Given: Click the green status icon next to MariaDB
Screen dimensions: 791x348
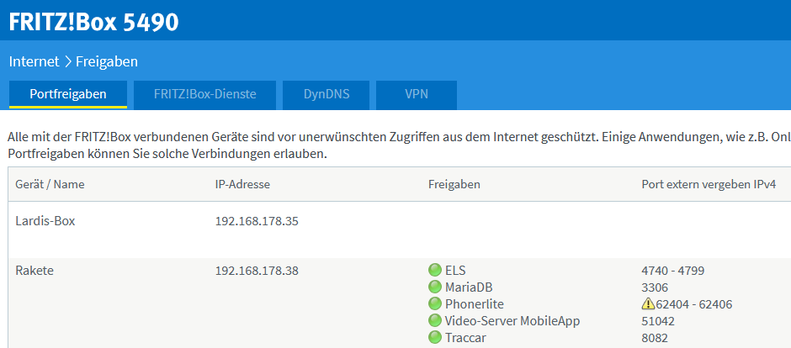Looking at the screenshot, I should click(x=435, y=287).
